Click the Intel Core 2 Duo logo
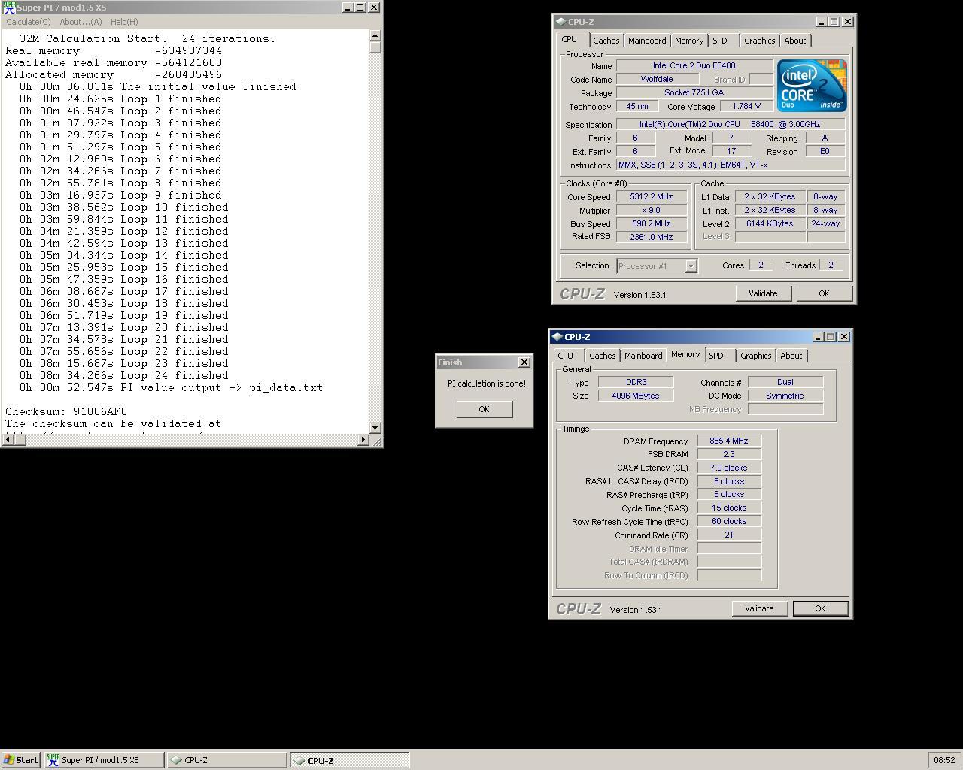Viewport: 963px width, 770px height. pyautogui.click(x=812, y=86)
